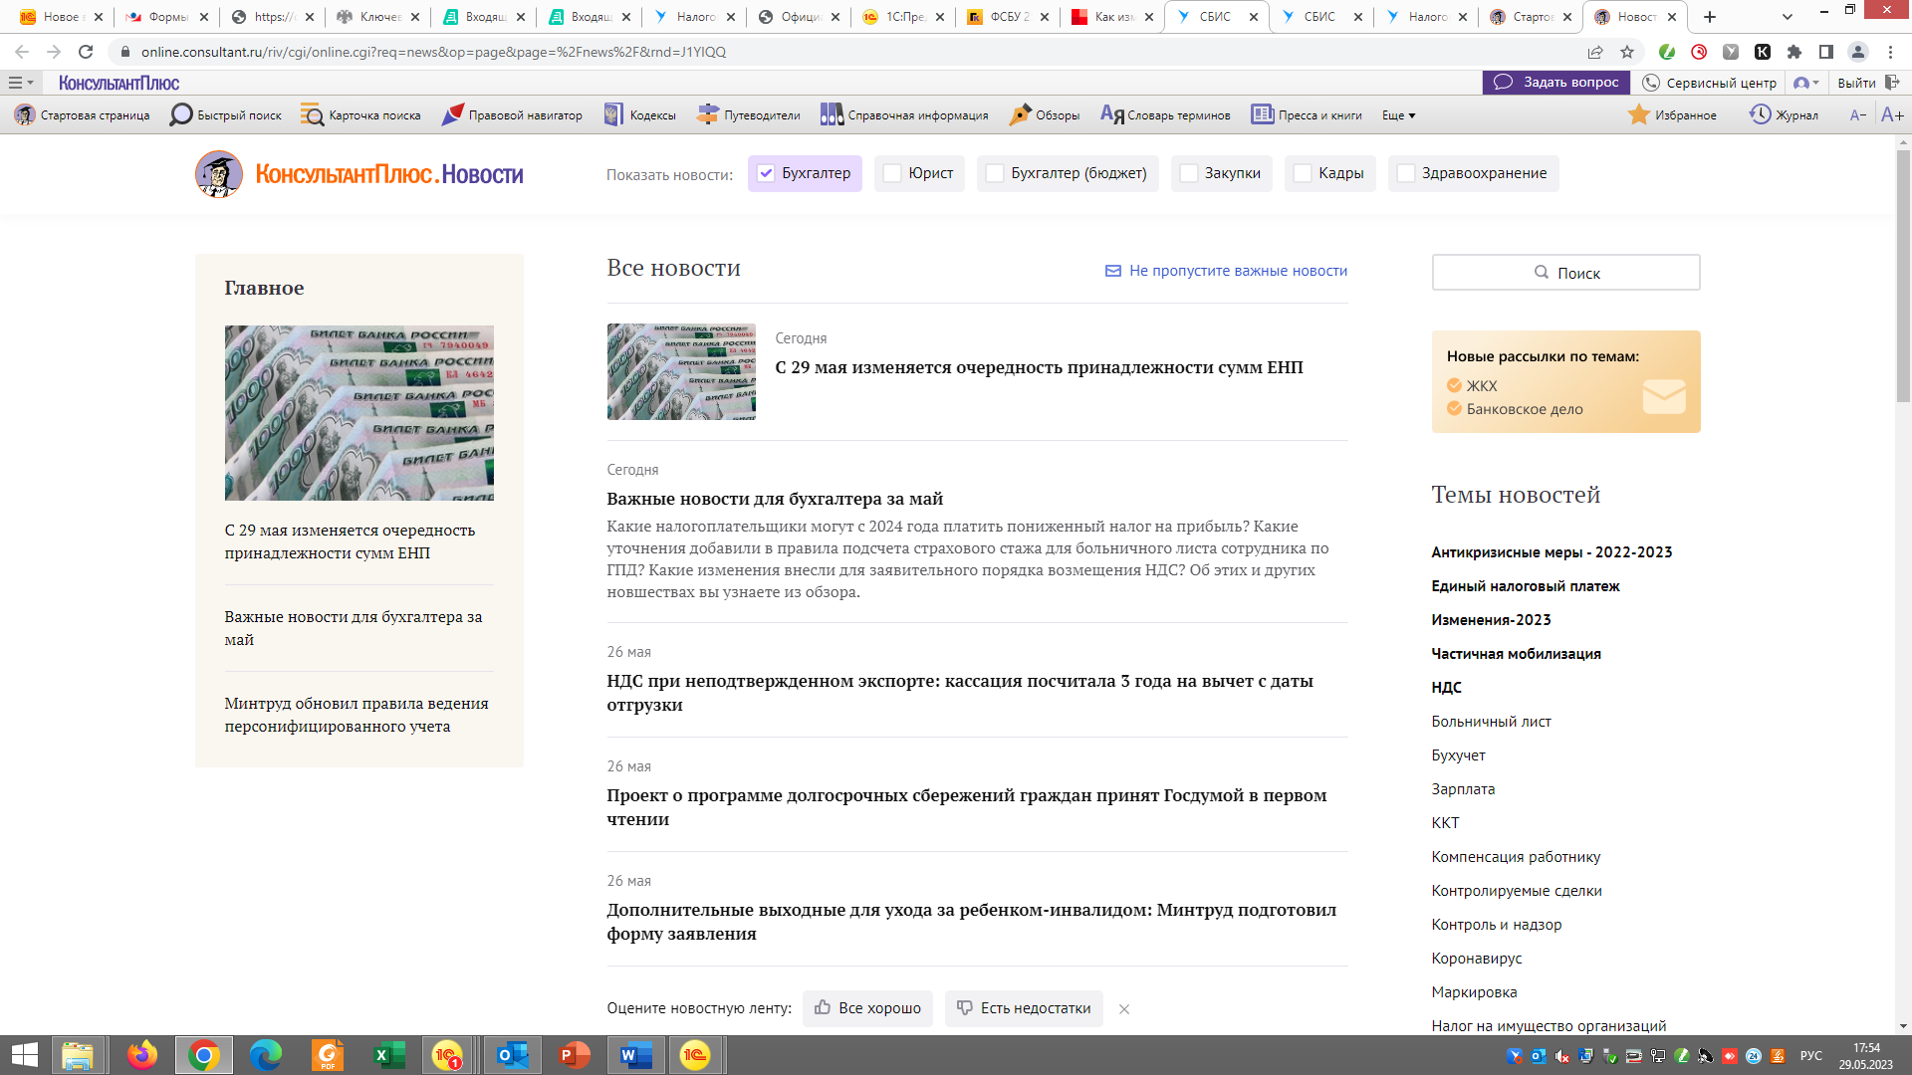This screenshot has height=1075, width=1912.
Task: Open Быстрый поиск search icon
Action: pos(181,115)
